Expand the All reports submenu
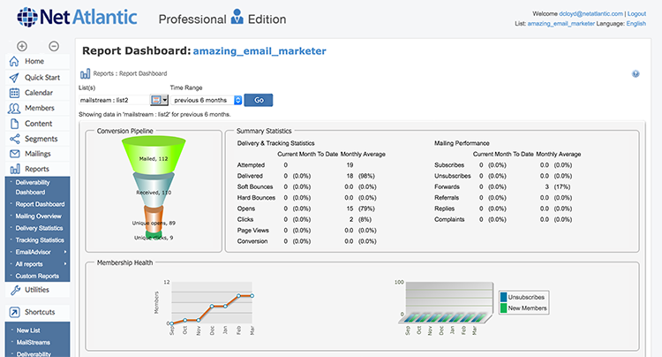This screenshot has width=662, height=357. 34,264
